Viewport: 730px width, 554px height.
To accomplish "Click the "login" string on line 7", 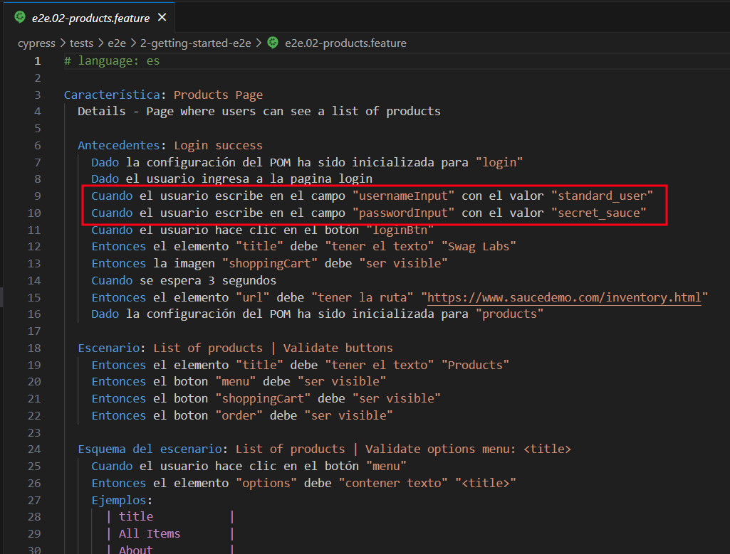I will (499, 162).
